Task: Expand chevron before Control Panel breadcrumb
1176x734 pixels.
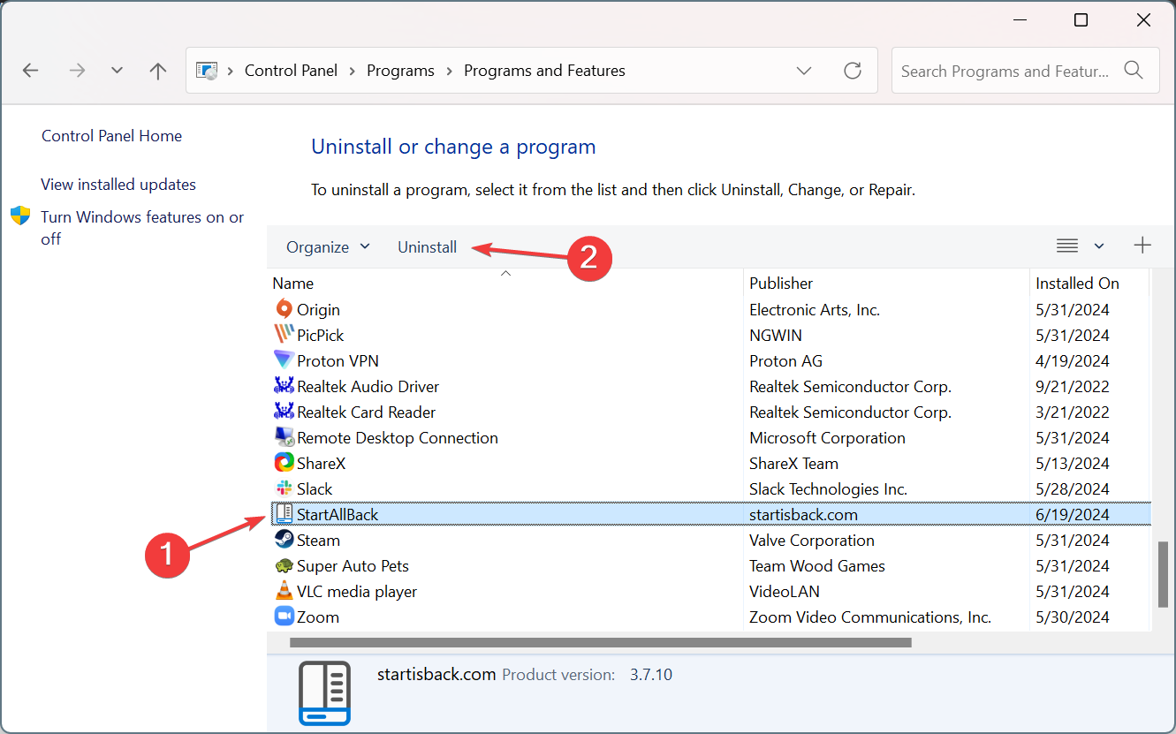Action: [x=231, y=71]
